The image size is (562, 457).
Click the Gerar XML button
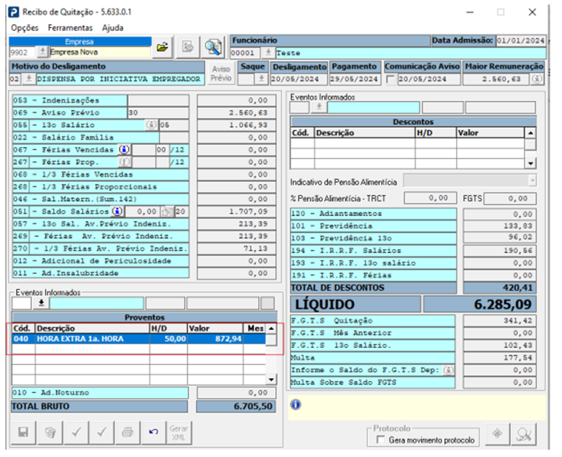[x=178, y=433]
